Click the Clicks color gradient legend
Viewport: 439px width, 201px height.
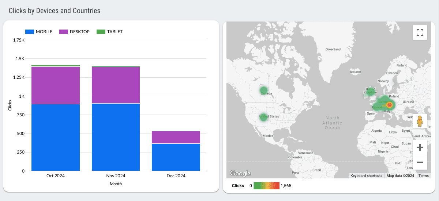[266, 186]
